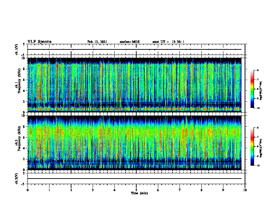Click the ch.1 voltage waveform trace
The image size is (276, 213).
(135, 49)
